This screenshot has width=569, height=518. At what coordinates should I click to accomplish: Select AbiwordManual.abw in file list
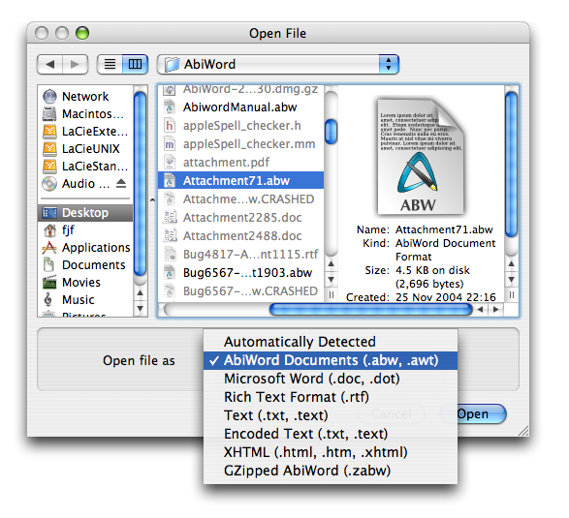coord(240,107)
